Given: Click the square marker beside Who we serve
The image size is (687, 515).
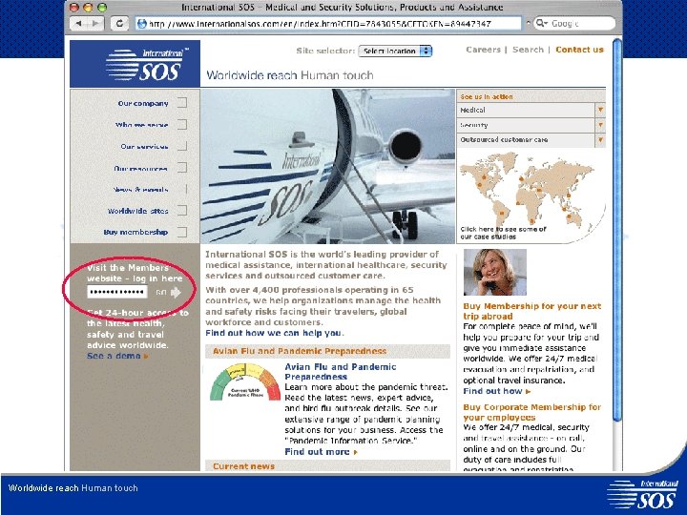Looking at the screenshot, I should pos(182,124).
